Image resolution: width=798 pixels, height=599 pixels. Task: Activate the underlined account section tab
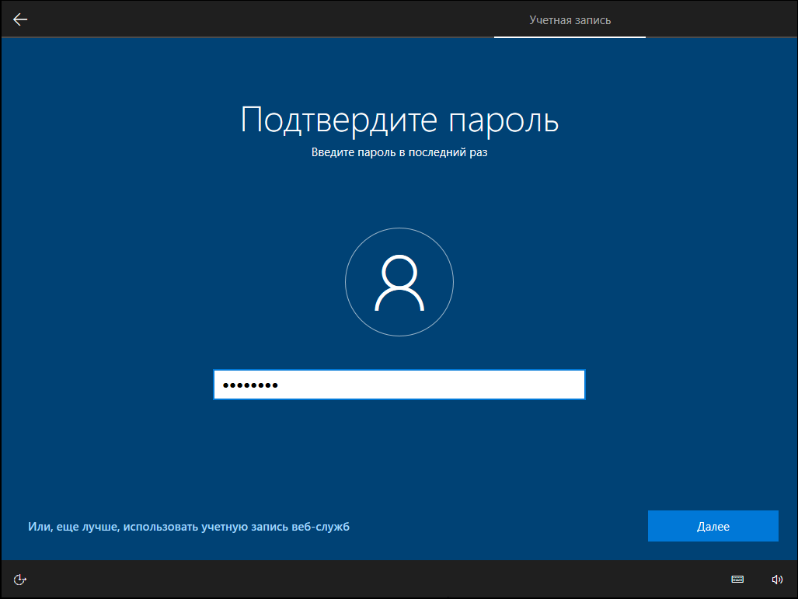(570, 20)
